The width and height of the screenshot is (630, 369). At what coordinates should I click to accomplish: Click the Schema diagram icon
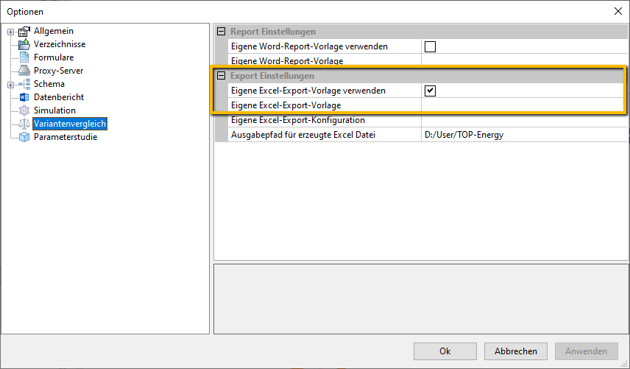tap(24, 84)
